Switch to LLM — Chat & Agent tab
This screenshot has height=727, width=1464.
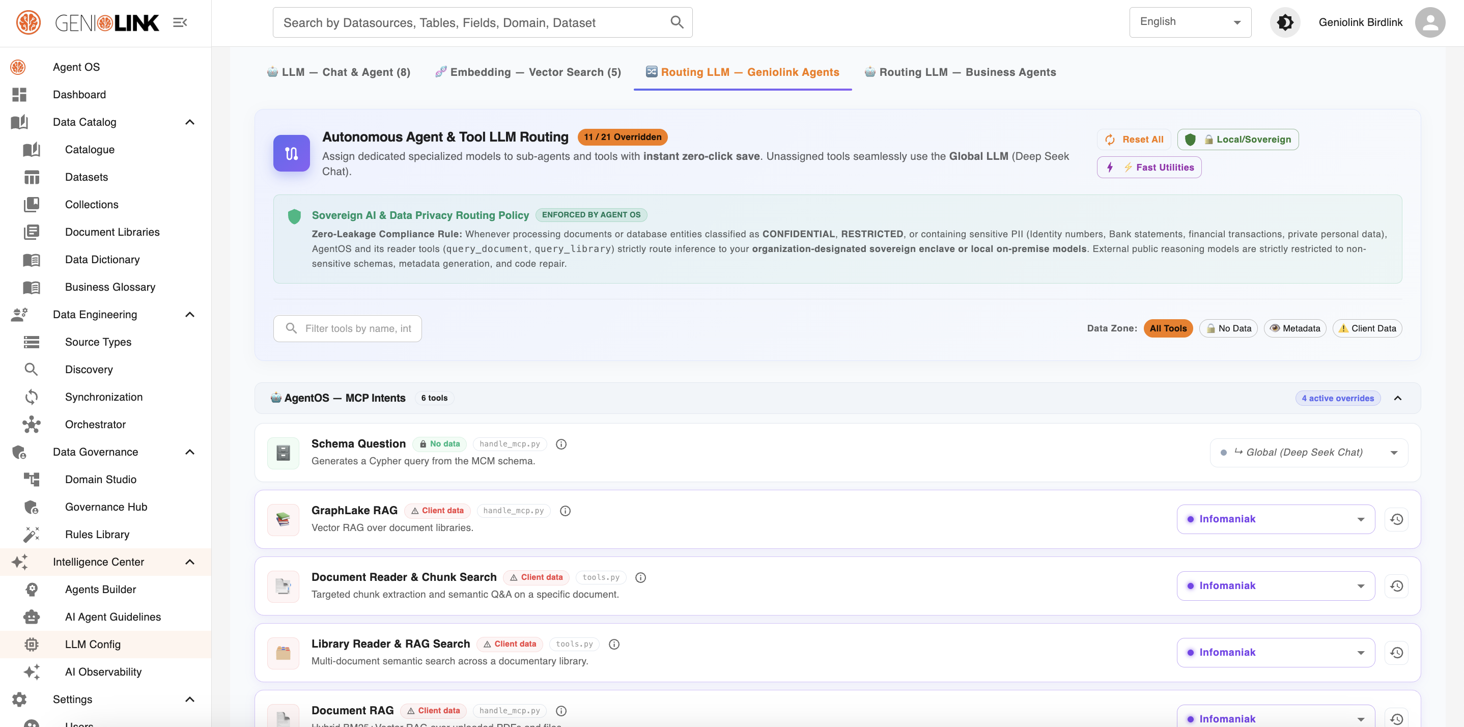tap(339, 72)
